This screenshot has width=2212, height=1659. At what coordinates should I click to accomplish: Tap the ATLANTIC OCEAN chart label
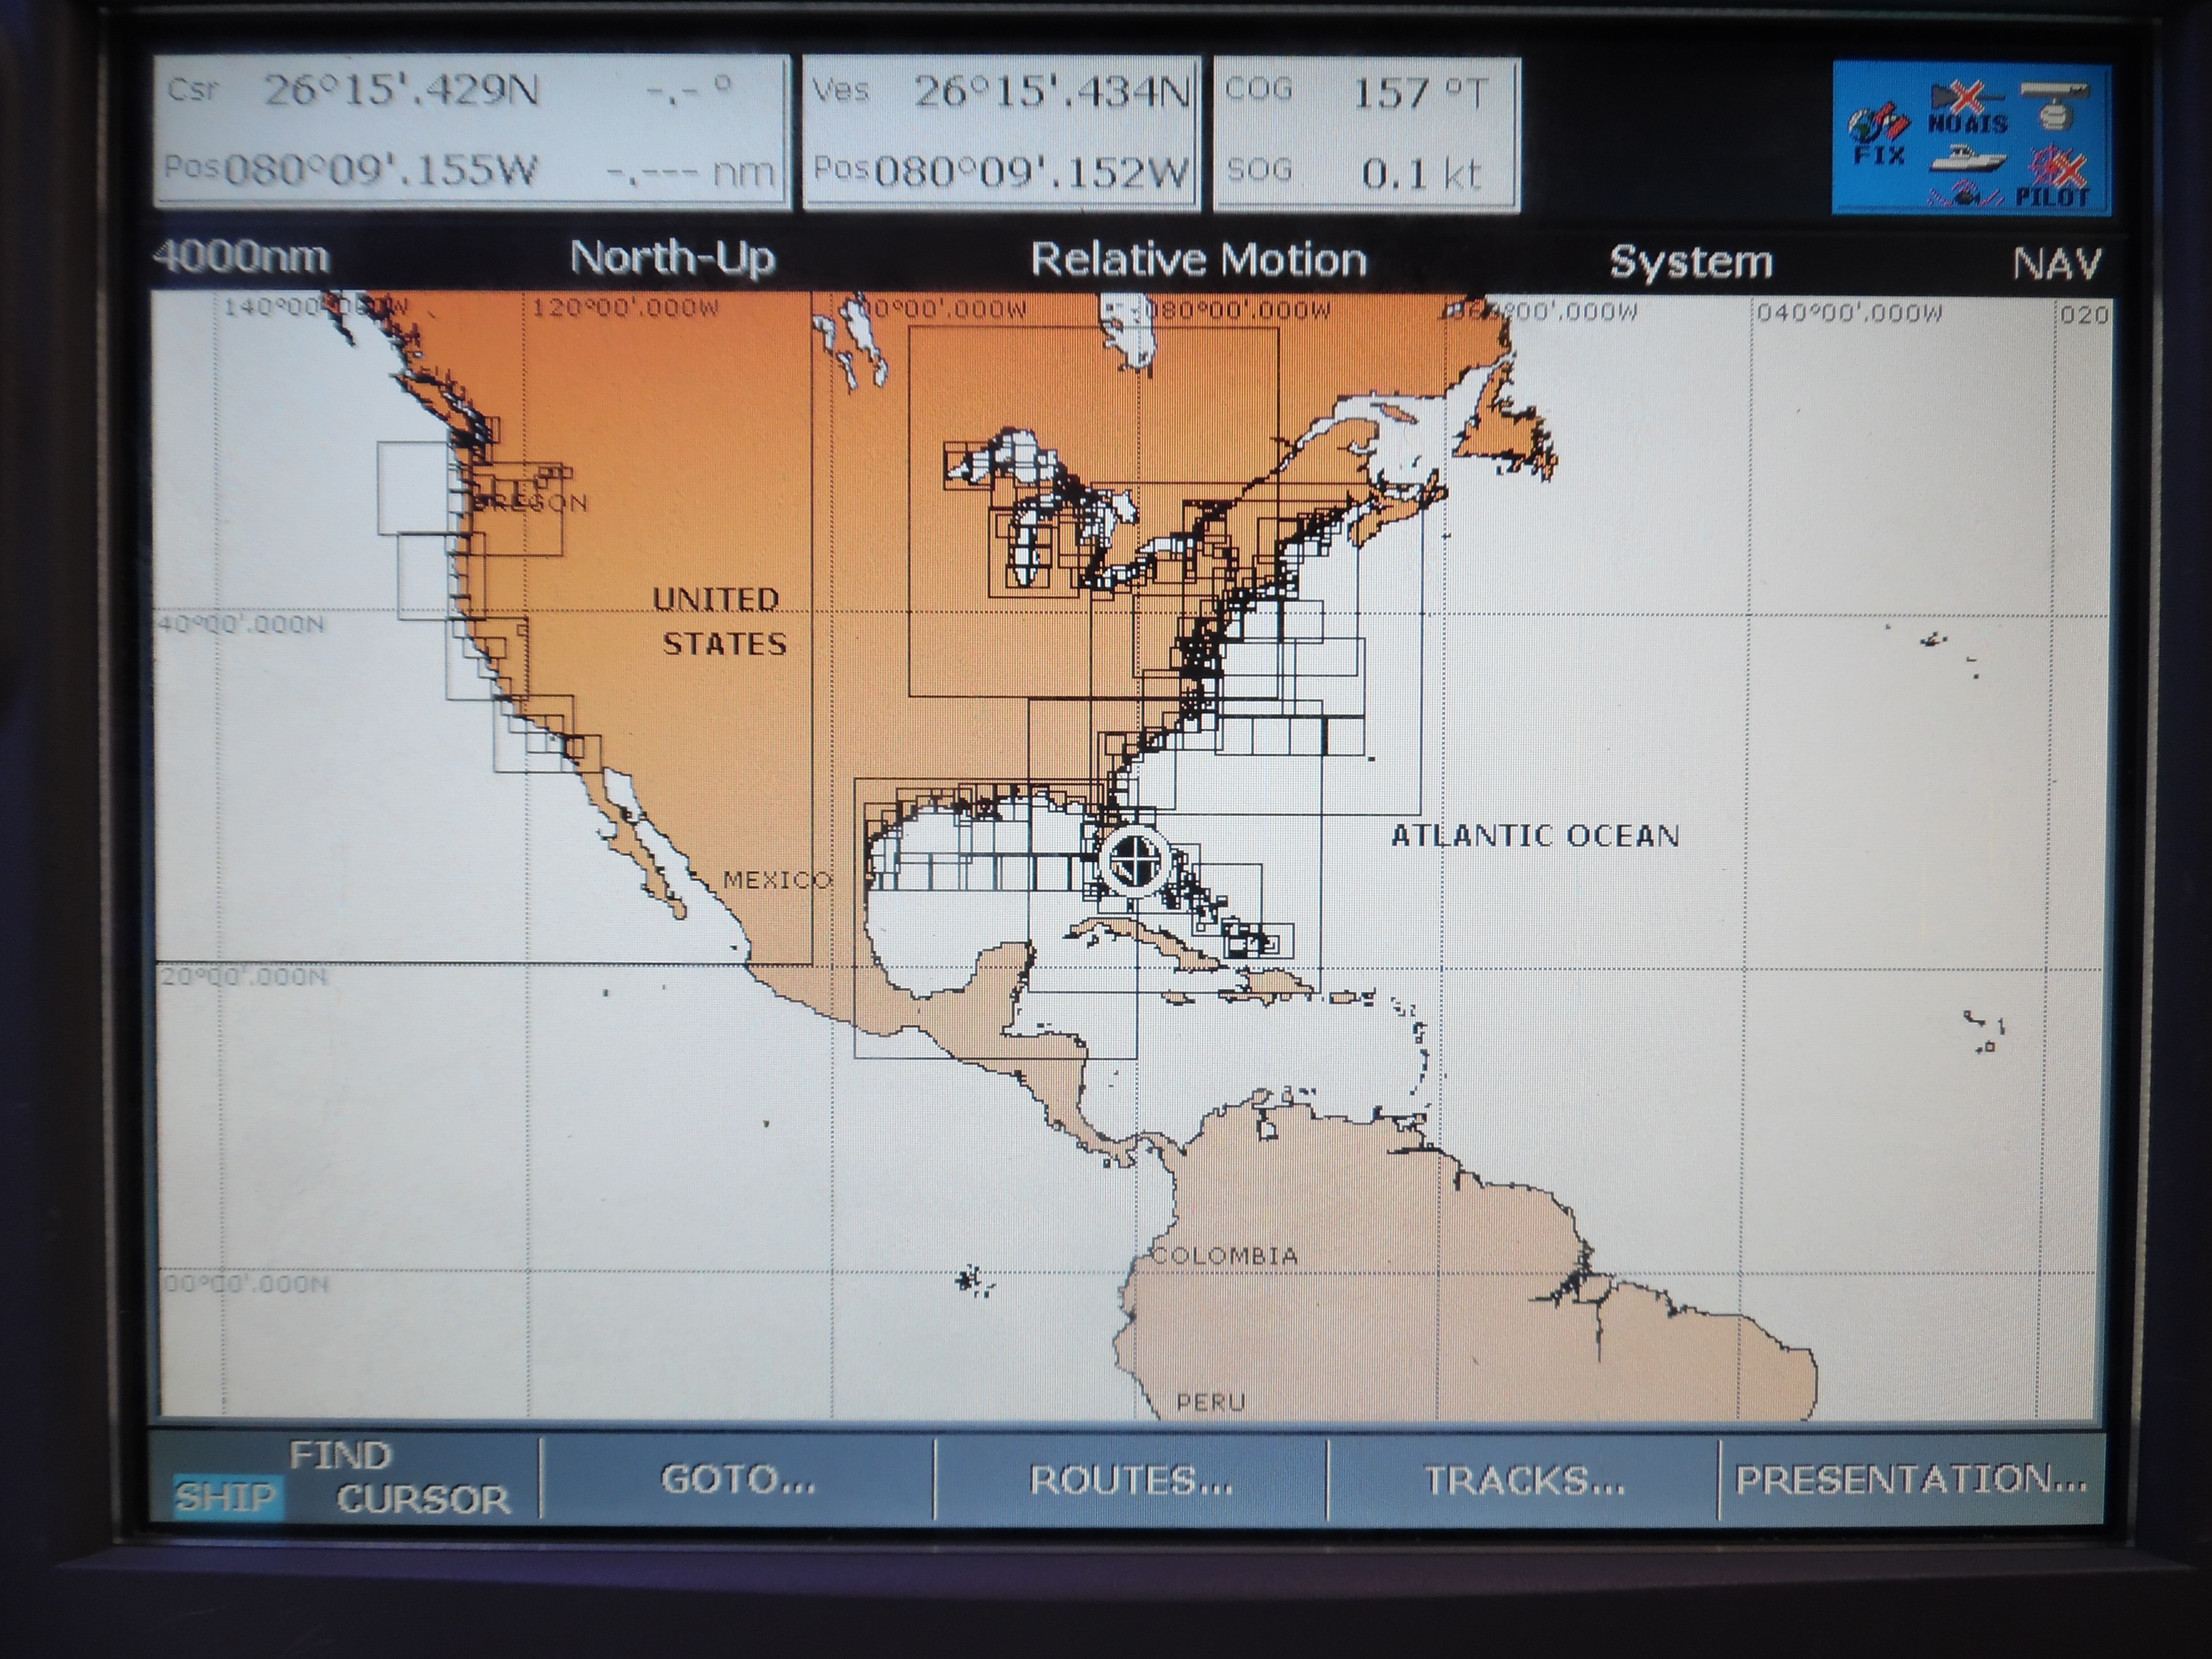coord(1535,836)
